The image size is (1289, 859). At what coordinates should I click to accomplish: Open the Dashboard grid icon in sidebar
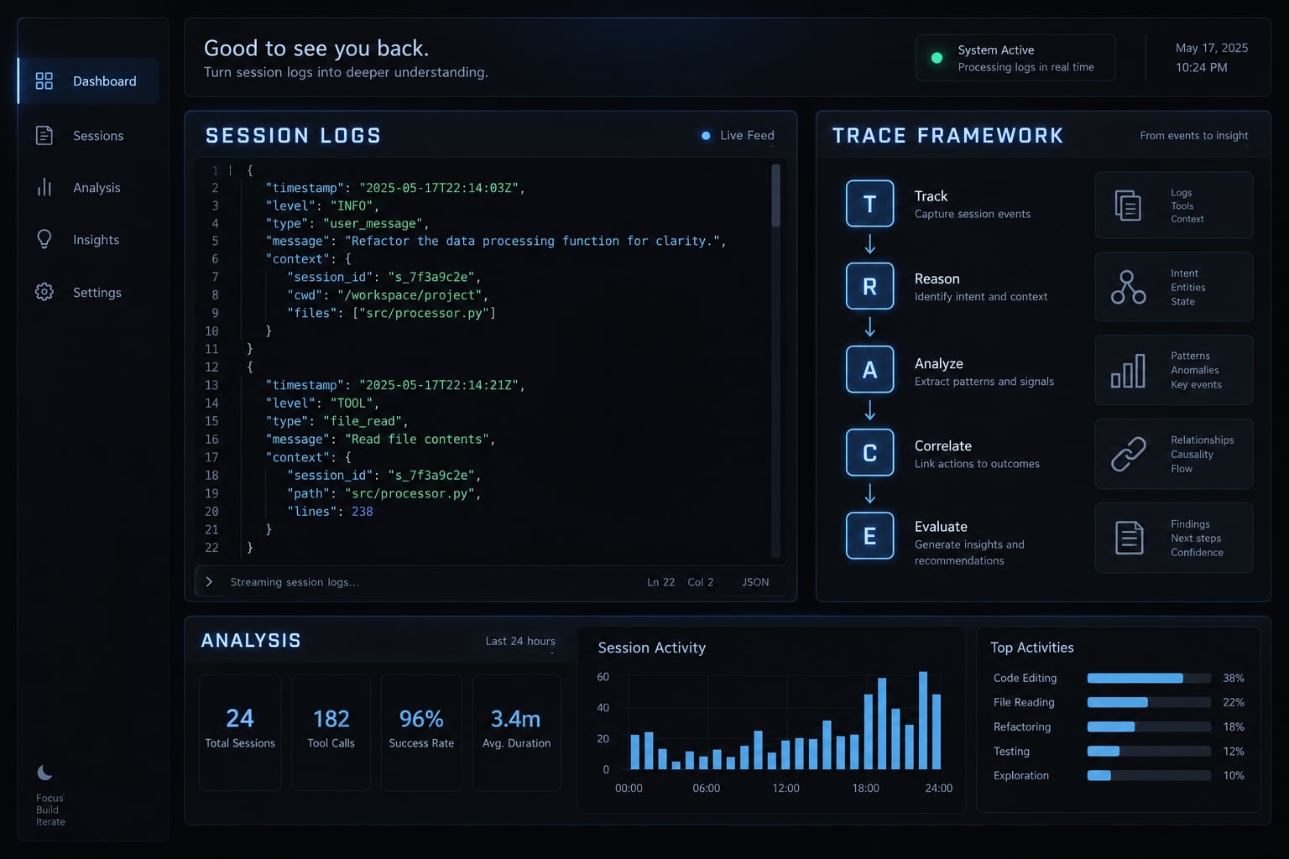pyautogui.click(x=44, y=81)
